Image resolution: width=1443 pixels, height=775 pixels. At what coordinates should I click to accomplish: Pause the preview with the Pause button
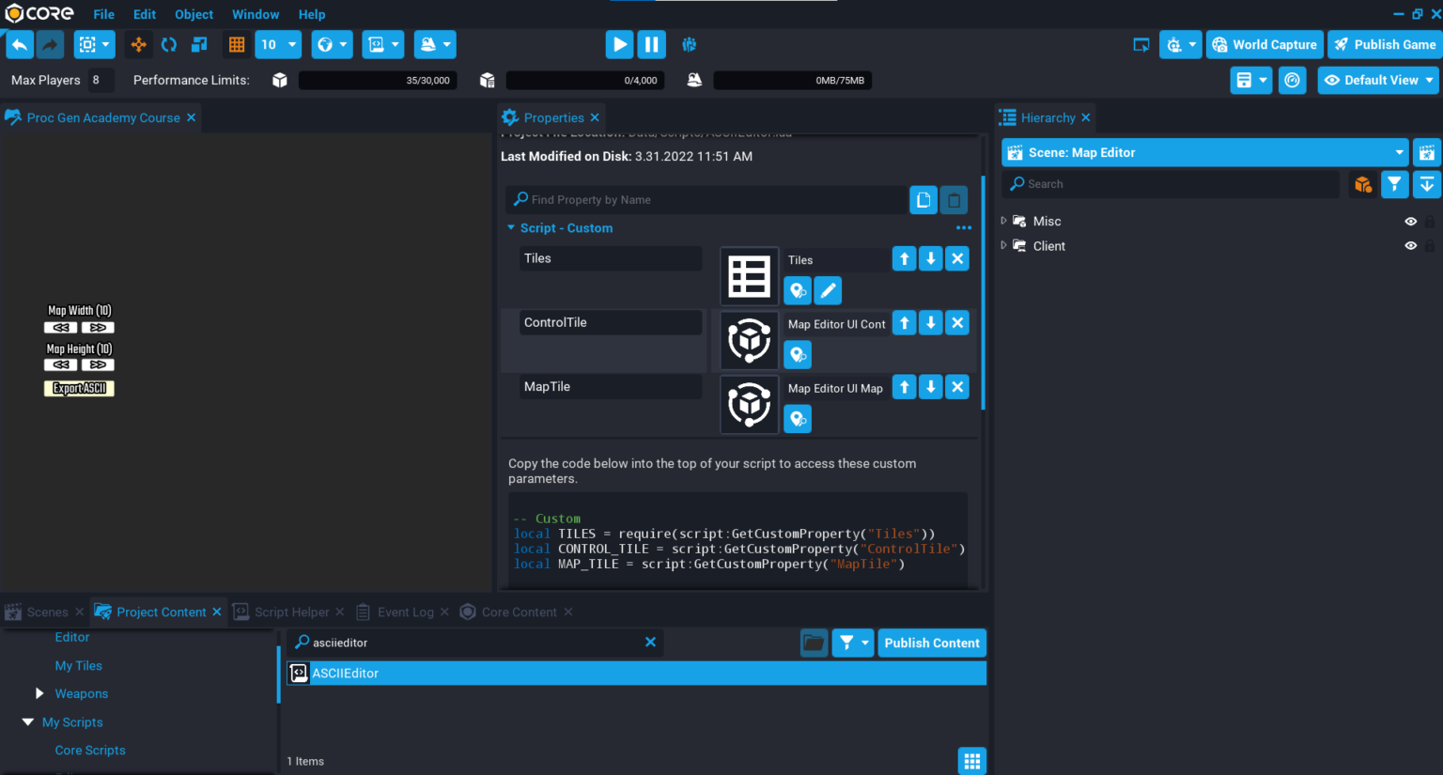tap(651, 44)
